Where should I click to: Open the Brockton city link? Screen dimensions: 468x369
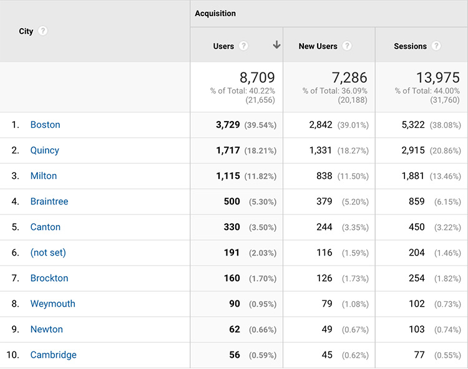(x=49, y=278)
